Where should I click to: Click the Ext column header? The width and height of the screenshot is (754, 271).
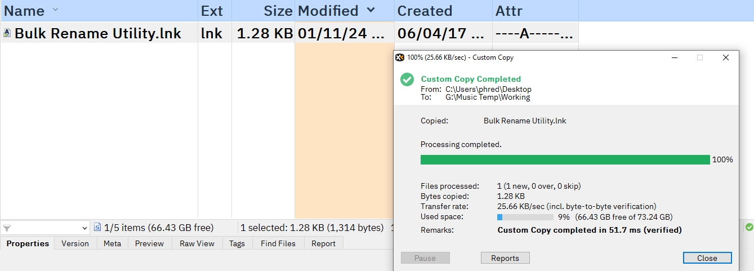coord(212,11)
